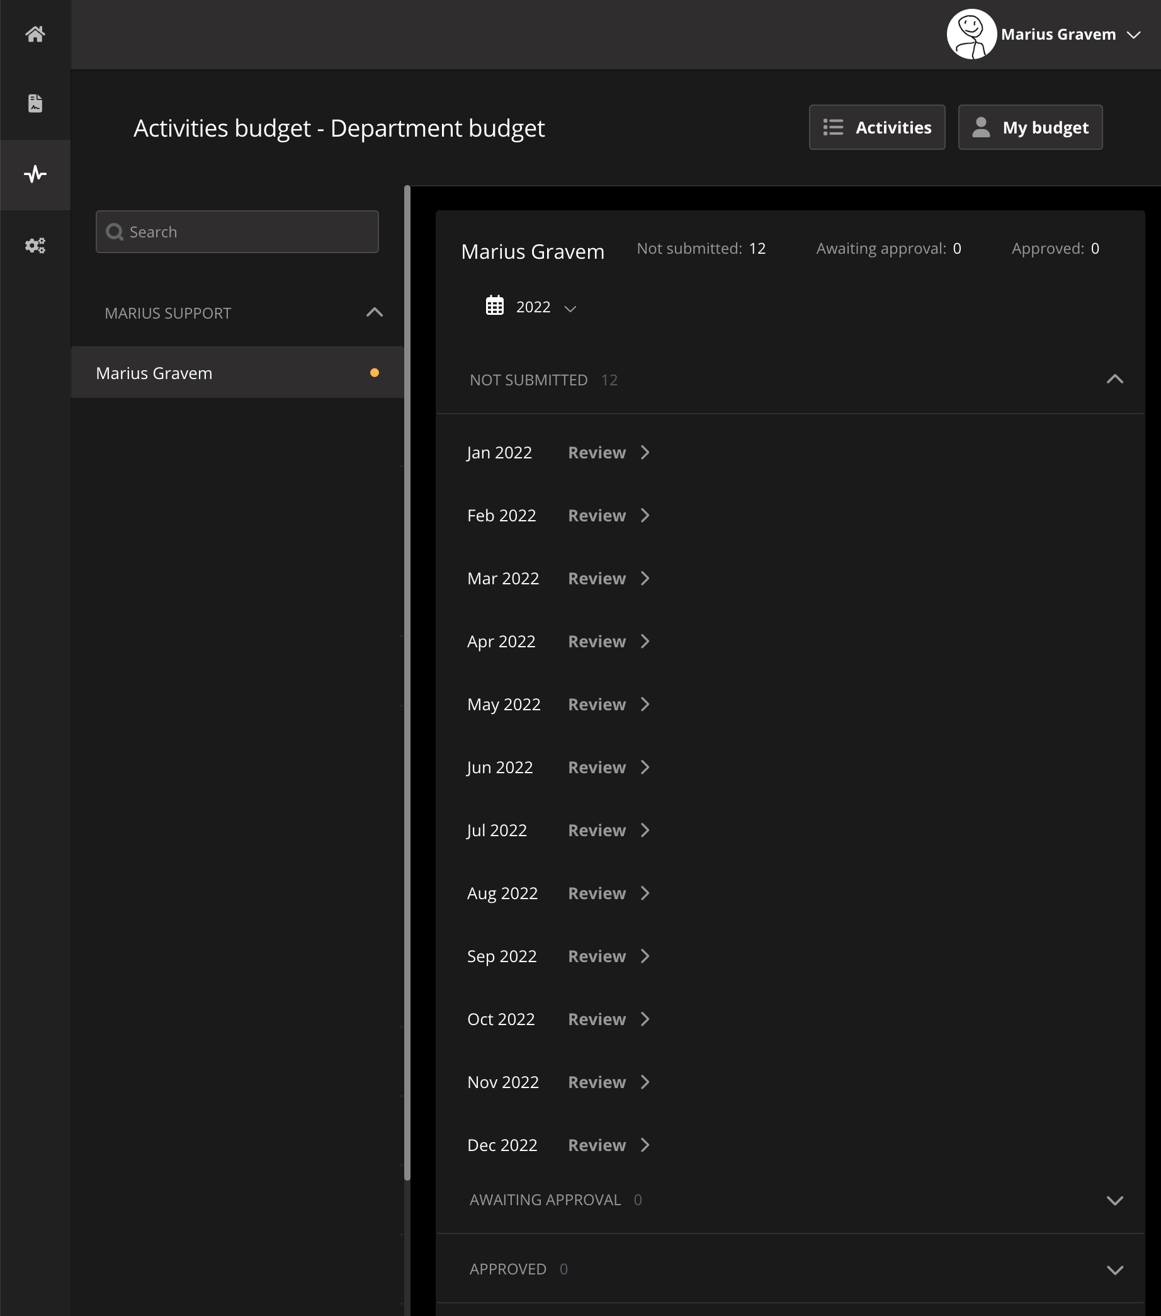Viewport: 1161px width, 1316px height.
Task: Collapse the MARIUS SUPPORT group
Action: coord(374,313)
